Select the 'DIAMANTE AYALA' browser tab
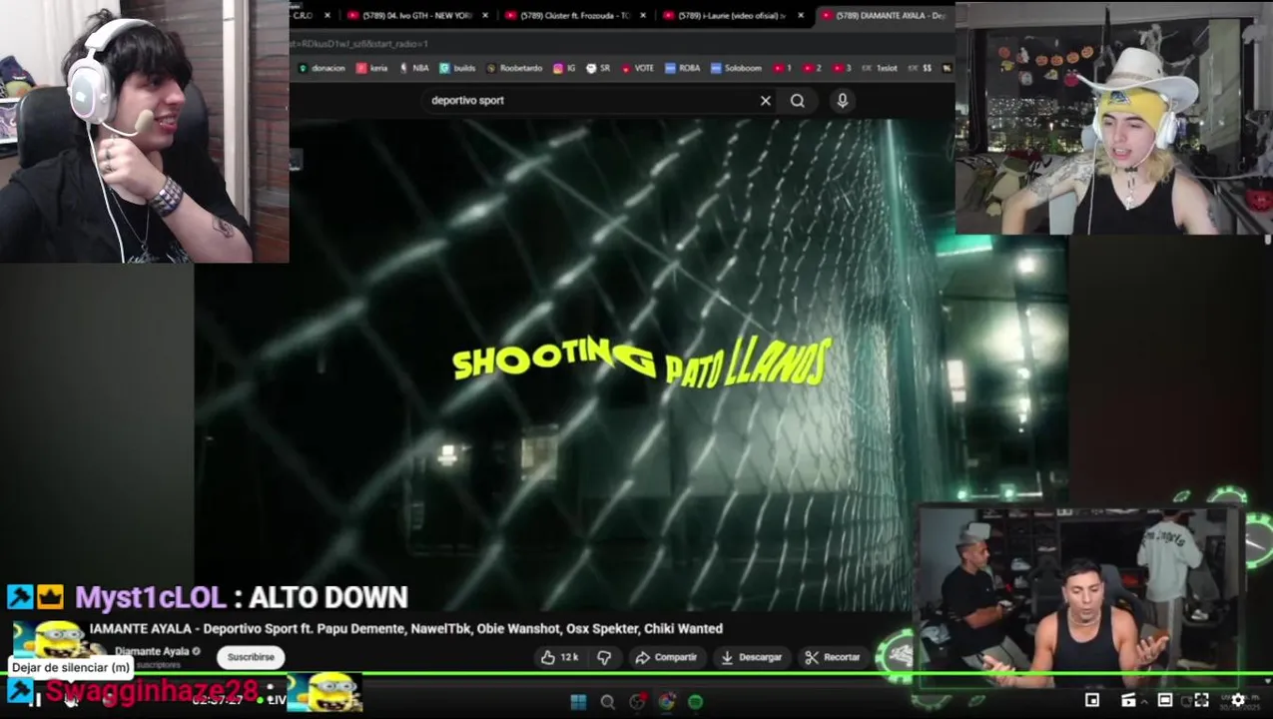 (884, 15)
